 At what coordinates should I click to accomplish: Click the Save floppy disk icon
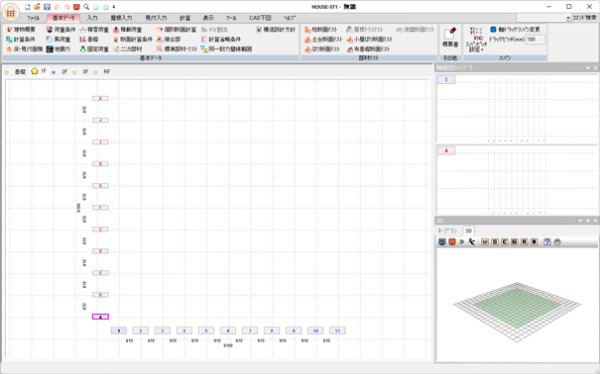[x=47, y=7]
